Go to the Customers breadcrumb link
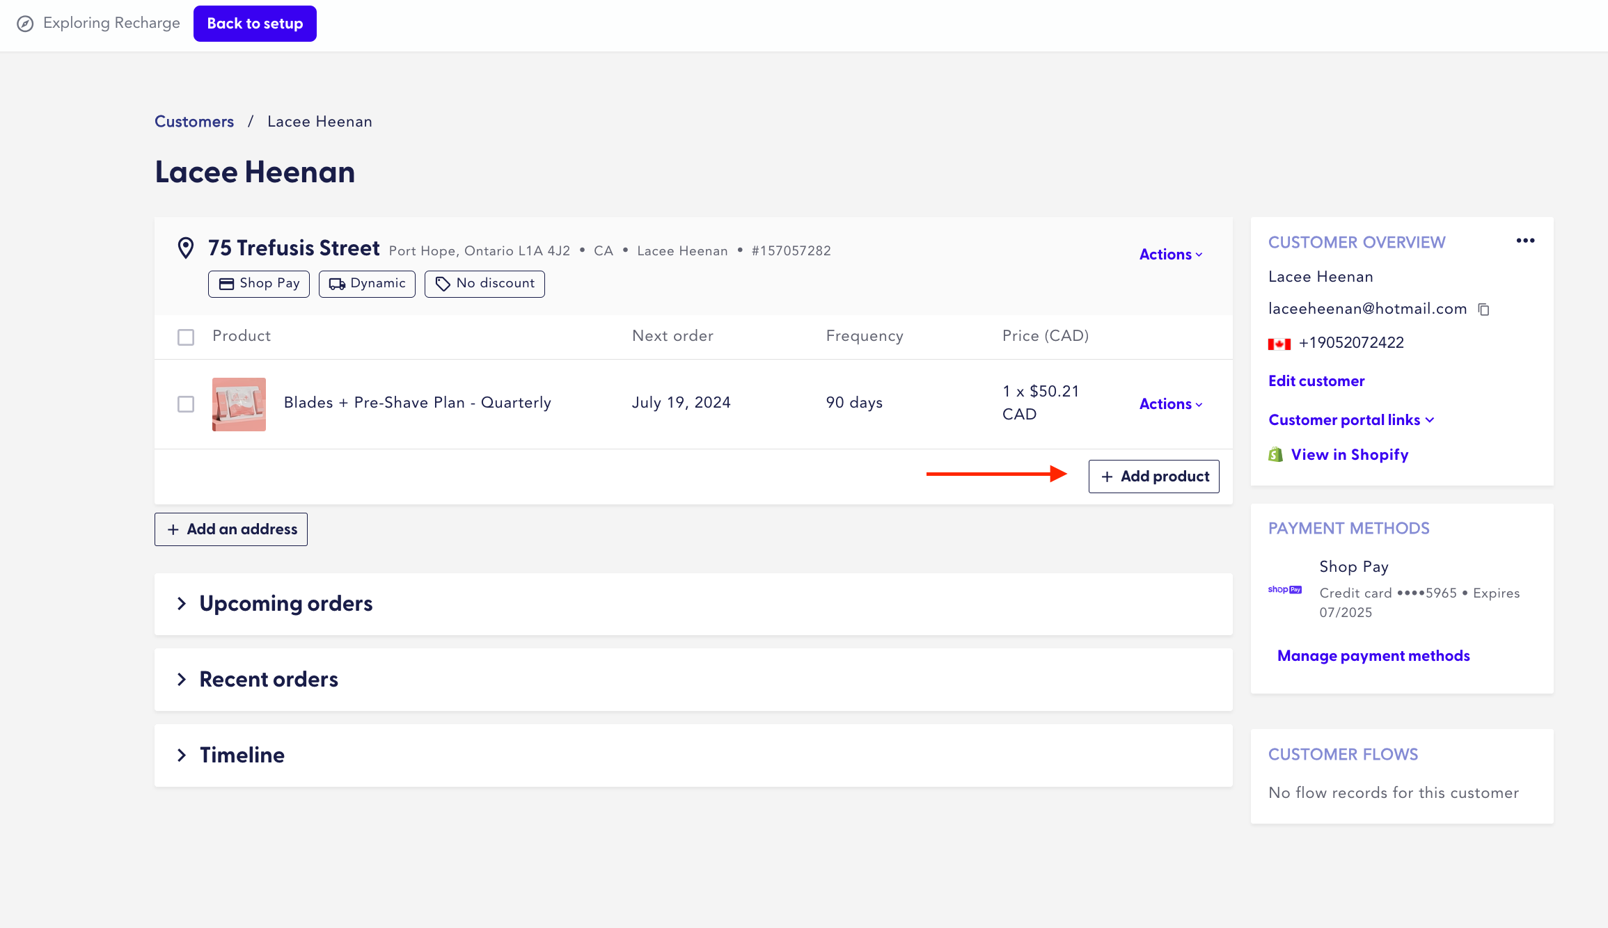Image resolution: width=1608 pixels, height=928 pixels. coord(194,122)
